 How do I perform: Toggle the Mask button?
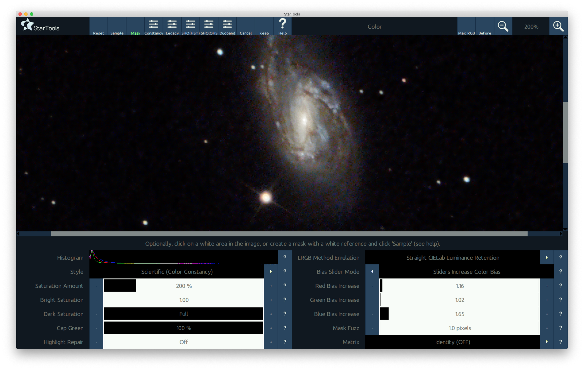coord(135,26)
